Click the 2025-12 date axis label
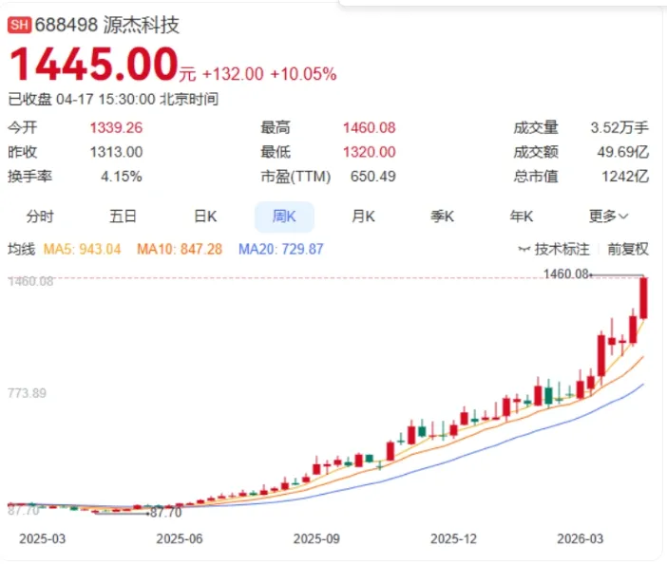This screenshot has width=667, height=584. tap(453, 539)
